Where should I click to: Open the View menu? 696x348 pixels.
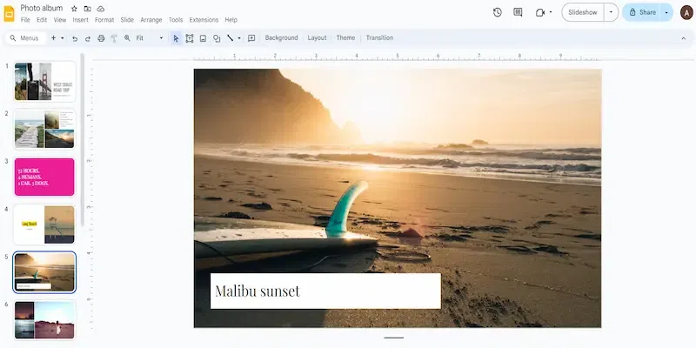tap(60, 20)
